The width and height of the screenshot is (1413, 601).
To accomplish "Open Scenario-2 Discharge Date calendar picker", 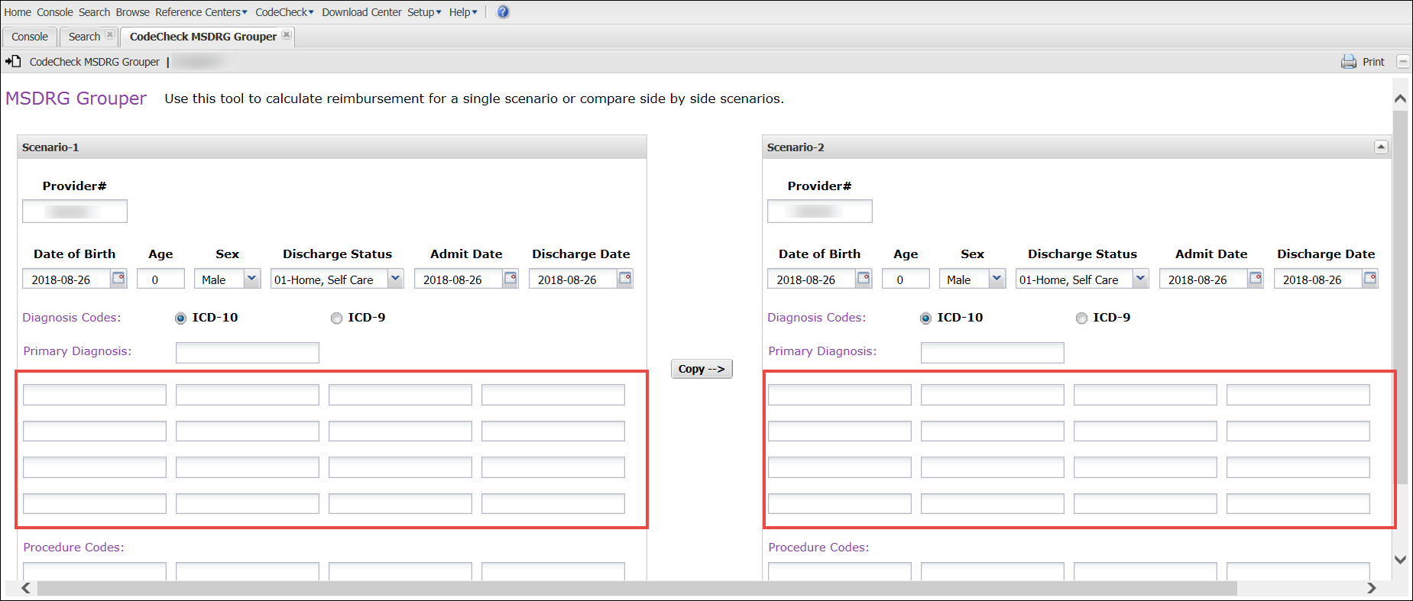I will tap(1370, 279).
